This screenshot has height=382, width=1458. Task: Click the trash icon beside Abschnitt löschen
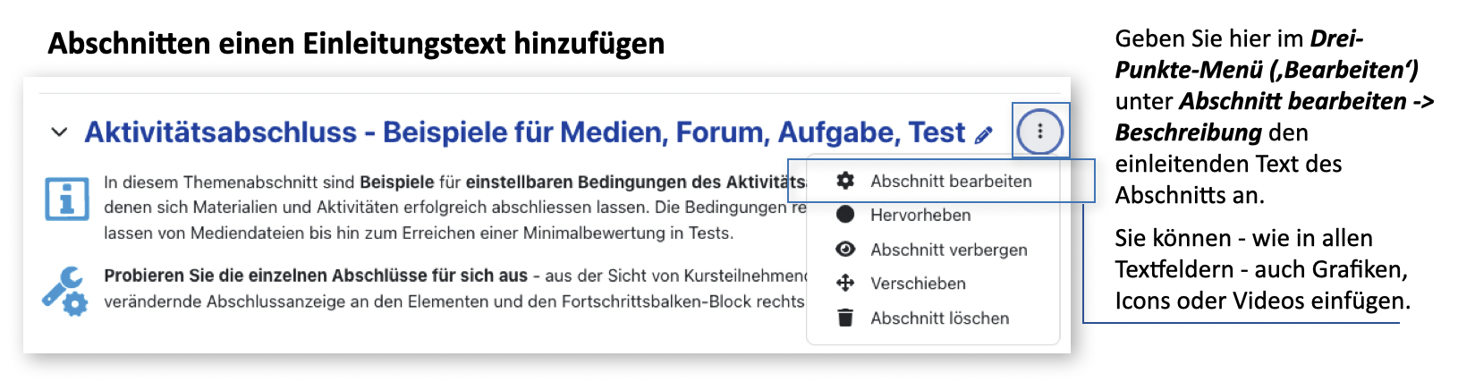click(x=844, y=318)
